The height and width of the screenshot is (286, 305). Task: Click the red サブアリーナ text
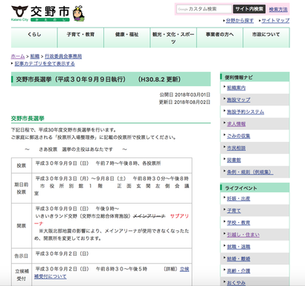coord(179,216)
